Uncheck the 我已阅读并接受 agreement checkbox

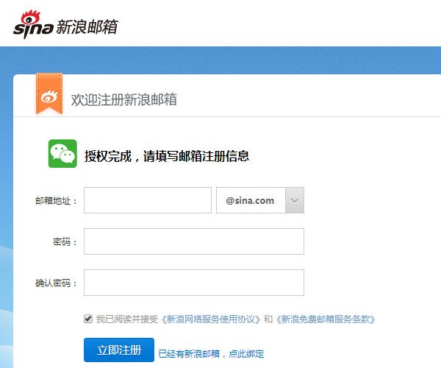[88, 319]
